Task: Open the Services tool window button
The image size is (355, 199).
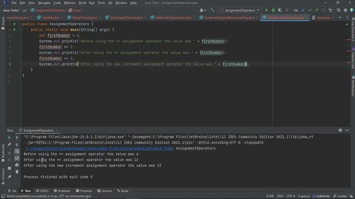Action: [105, 191]
